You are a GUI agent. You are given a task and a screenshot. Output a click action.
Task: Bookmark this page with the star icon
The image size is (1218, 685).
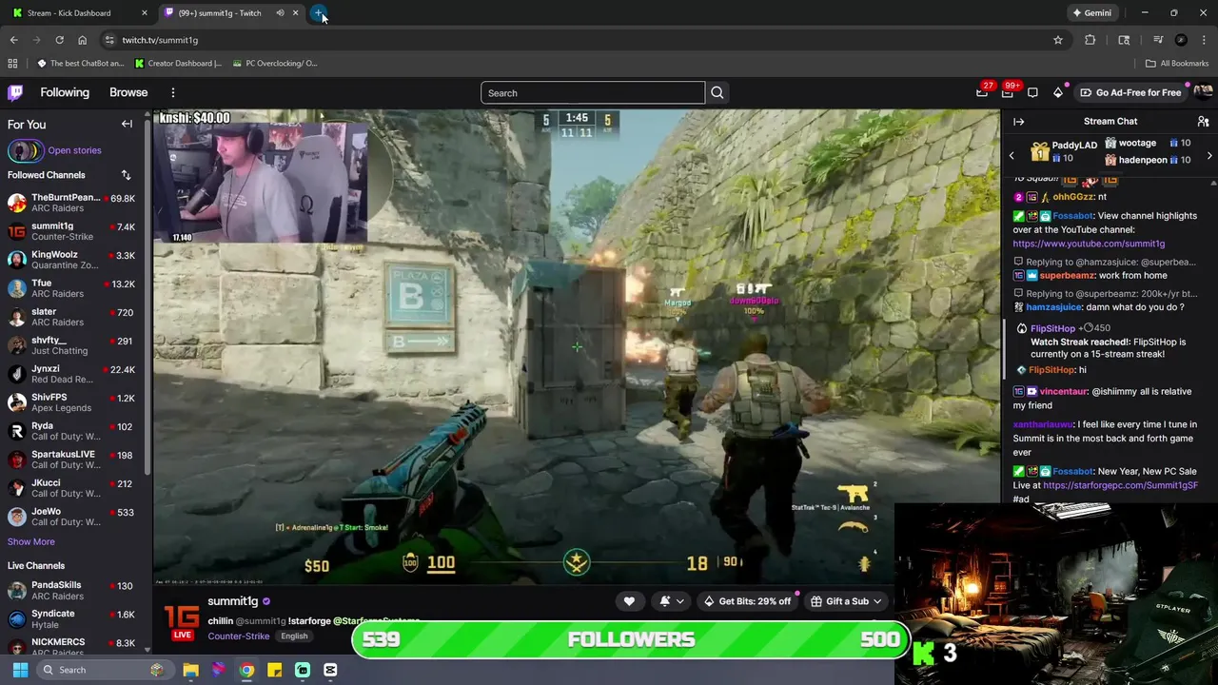1057,40
